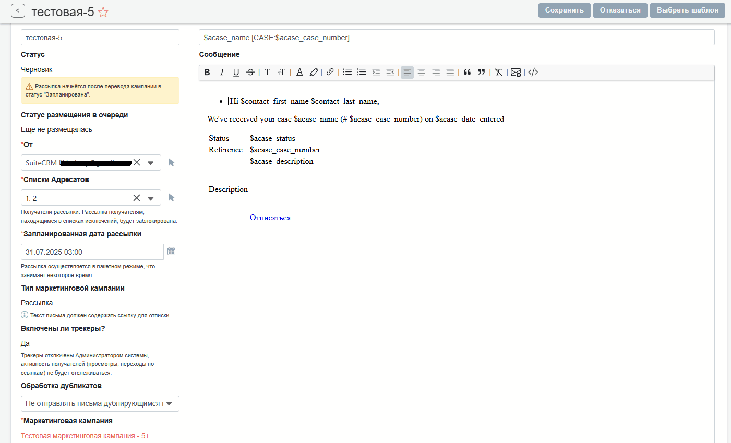Toggle bold formatting in editor toolbar

pos(207,73)
